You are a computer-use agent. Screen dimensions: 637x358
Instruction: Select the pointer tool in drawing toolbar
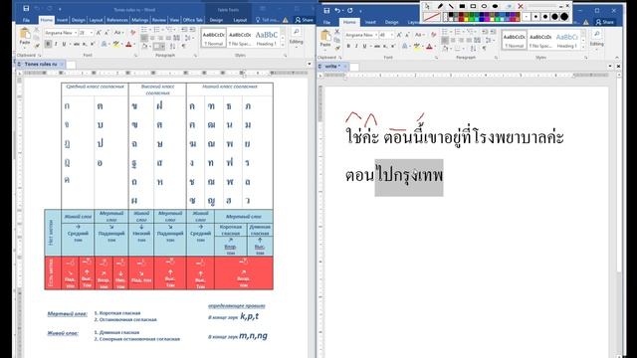pyautogui.click(x=427, y=6)
